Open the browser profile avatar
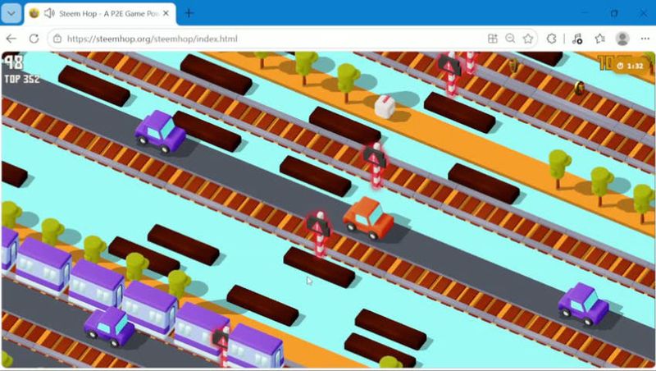656x371 pixels. [x=622, y=39]
